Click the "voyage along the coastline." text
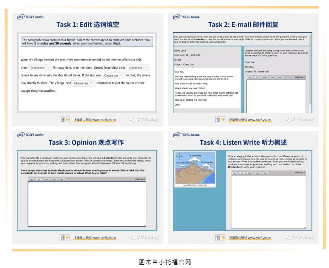This screenshot has height=268, width=329. click(x=38, y=91)
